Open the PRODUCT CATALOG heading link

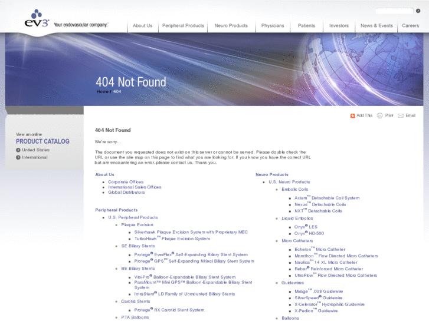click(x=42, y=141)
